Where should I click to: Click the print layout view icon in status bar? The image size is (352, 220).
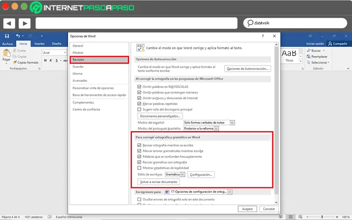pos(290,217)
